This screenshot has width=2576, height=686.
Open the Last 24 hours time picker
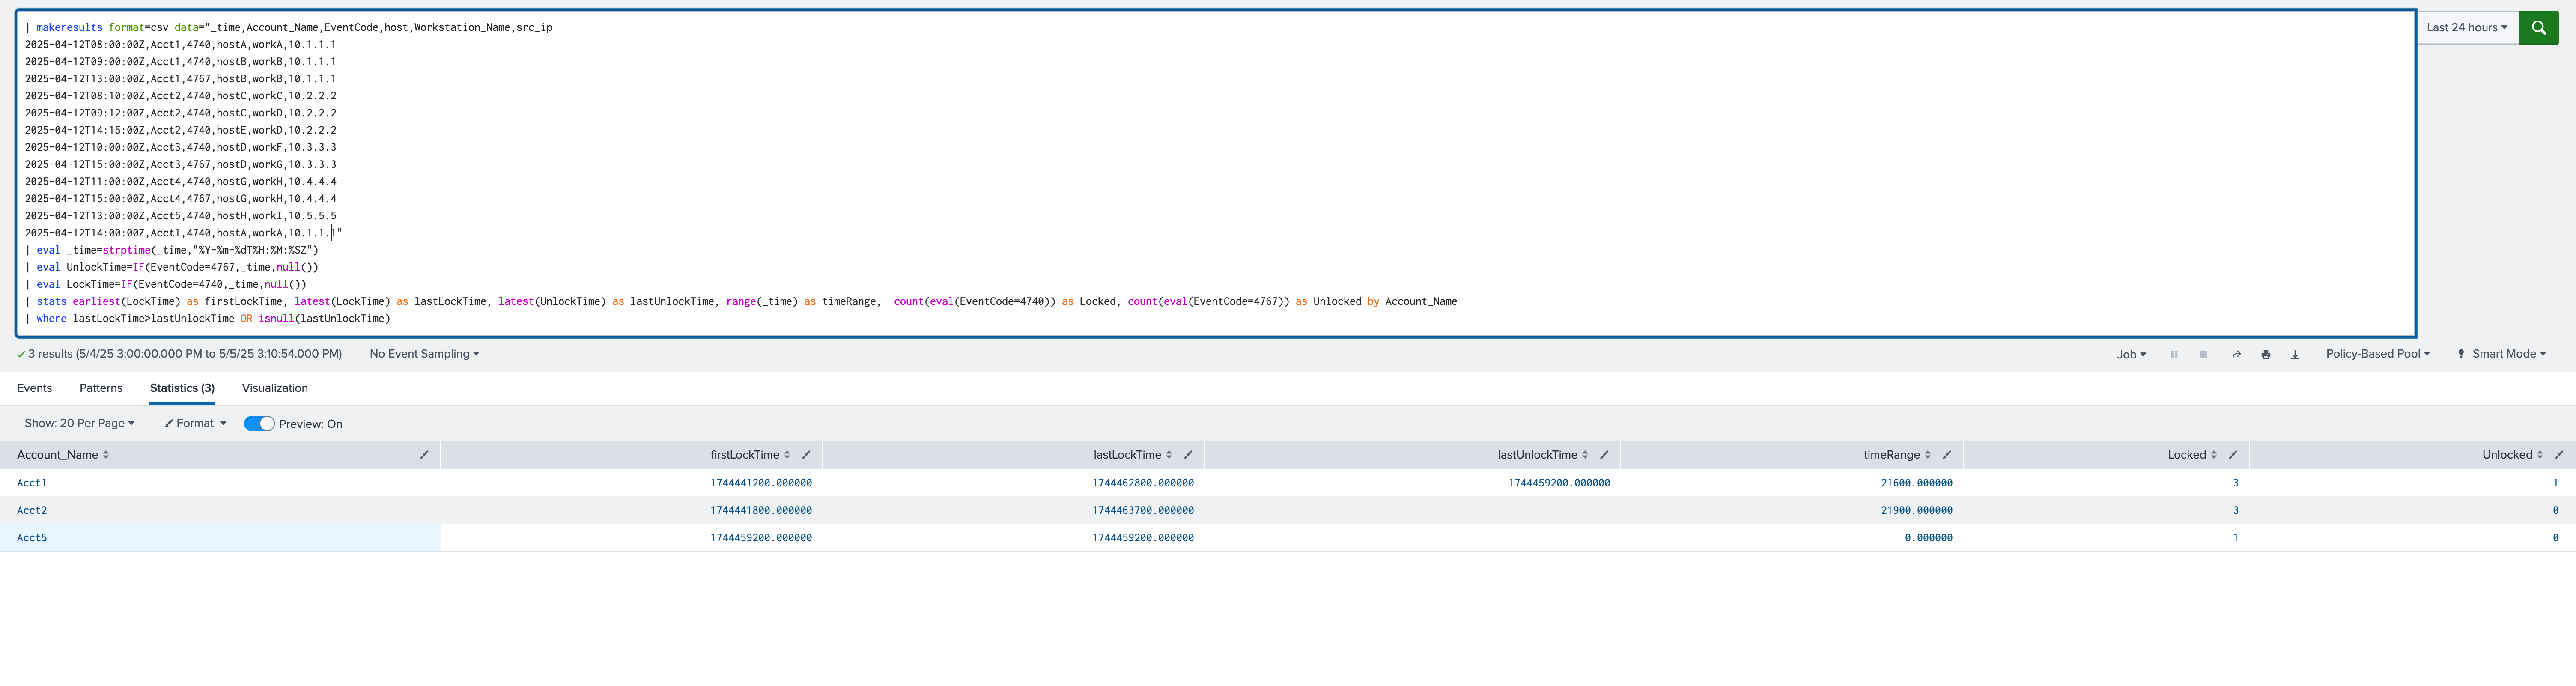pyautogui.click(x=2466, y=28)
